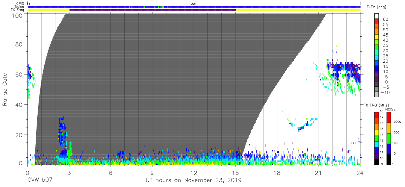
Task: Click yellow 40–45 segment of ELEV colorbar
Action: (x=377, y=37)
